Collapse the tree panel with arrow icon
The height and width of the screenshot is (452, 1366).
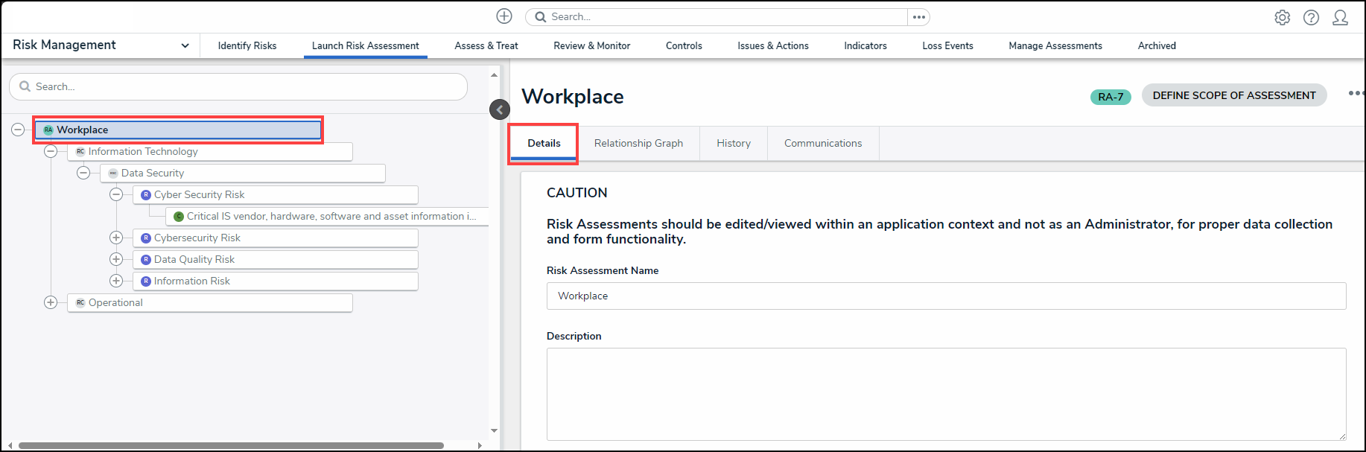click(500, 109)
